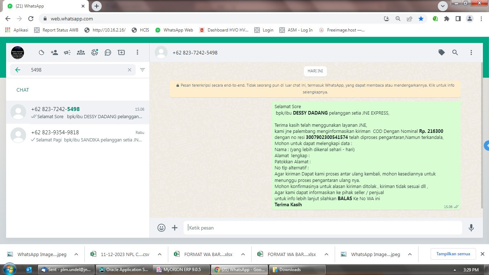Open the Report Status AWB bookmark

tap(56, 30)
